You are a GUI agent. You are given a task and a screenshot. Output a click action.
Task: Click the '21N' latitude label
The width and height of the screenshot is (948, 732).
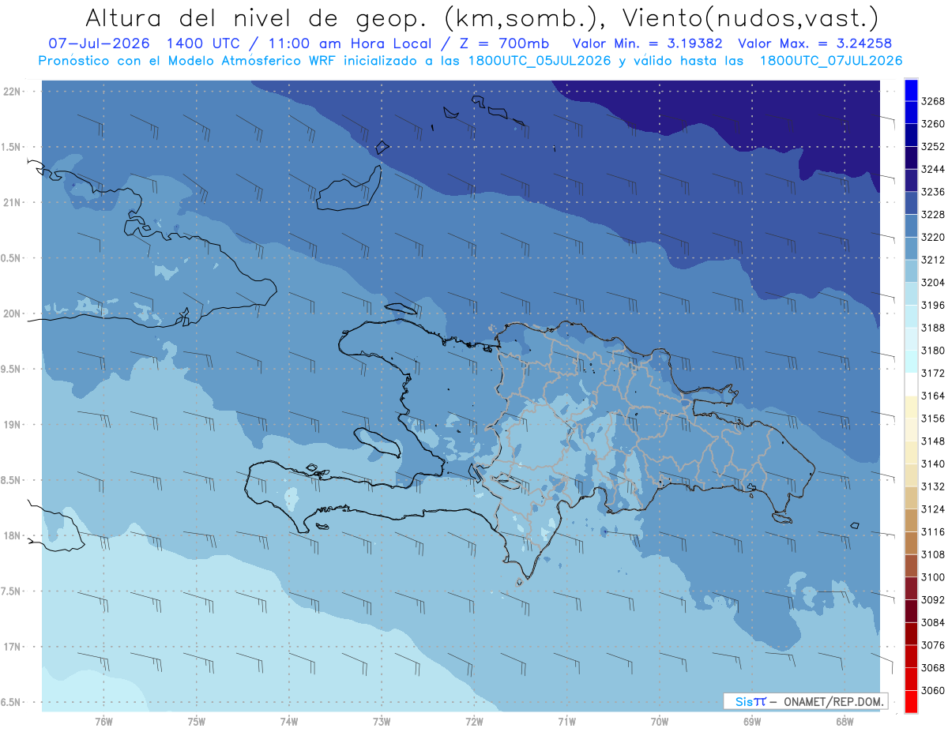(x=11, y=202)
